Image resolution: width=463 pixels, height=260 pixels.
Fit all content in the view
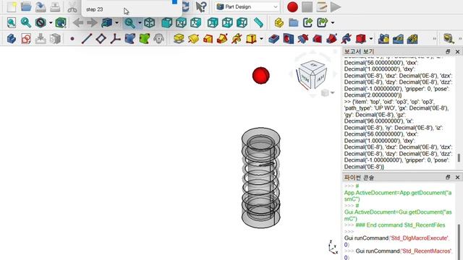pyautogui.click(x=12, y=22)
